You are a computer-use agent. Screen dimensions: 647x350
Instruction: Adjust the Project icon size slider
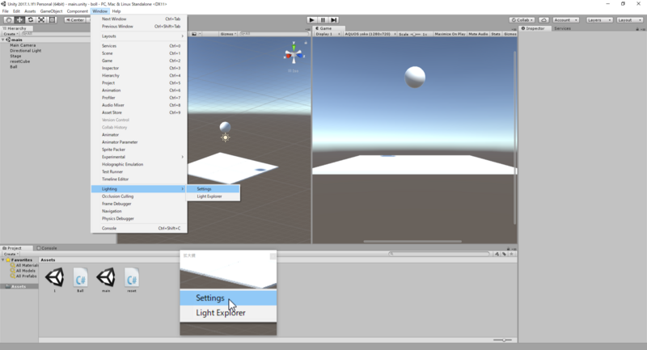click(502, 340)
